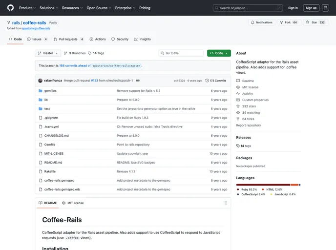Expand the Resources menu
The width and height of the screenshot is (336, 250).
click(72, 8)
